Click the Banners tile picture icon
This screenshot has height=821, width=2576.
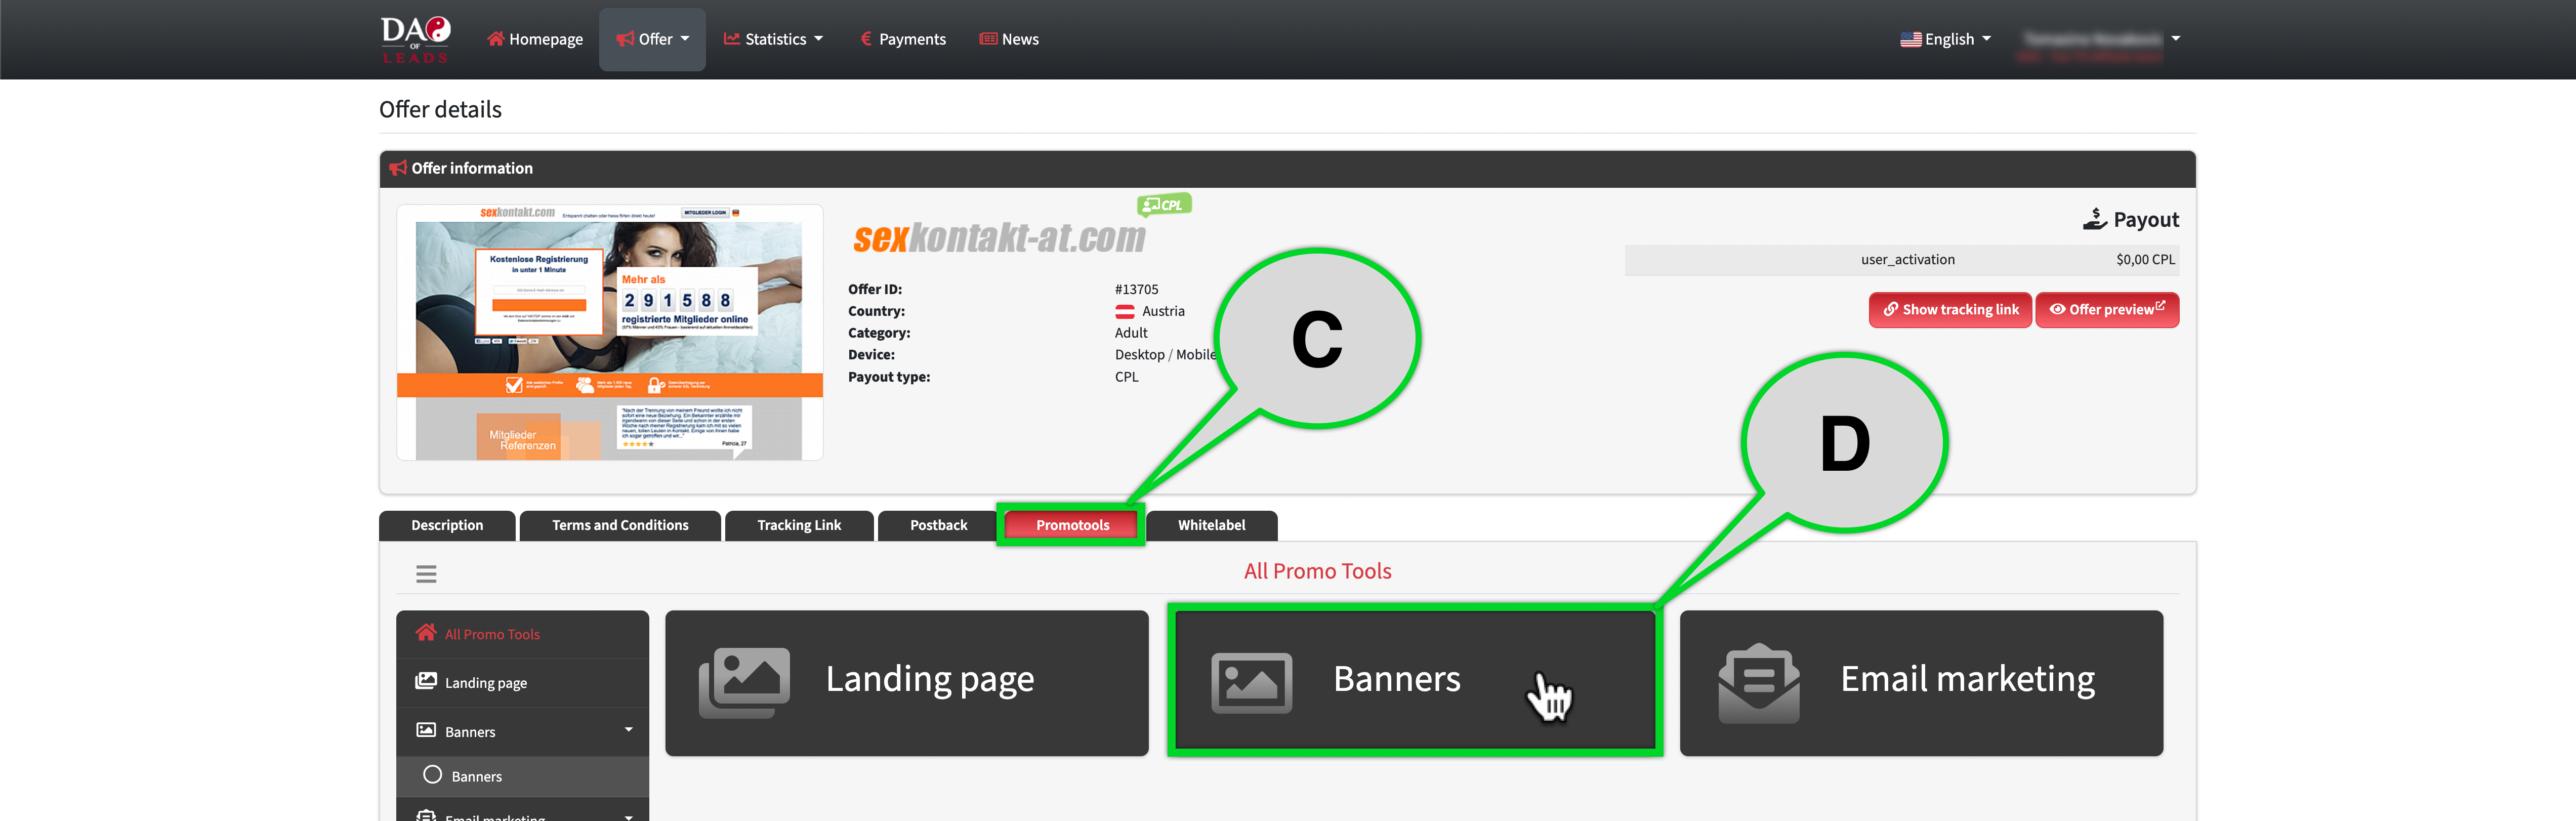tap(1251, 683)
